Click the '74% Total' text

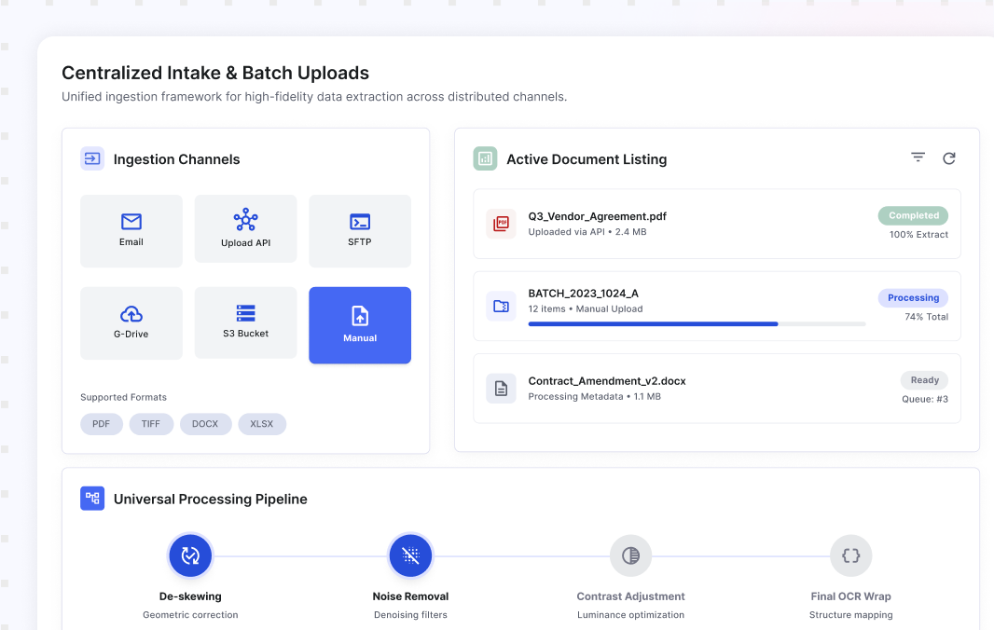click(x=926, y=317)
